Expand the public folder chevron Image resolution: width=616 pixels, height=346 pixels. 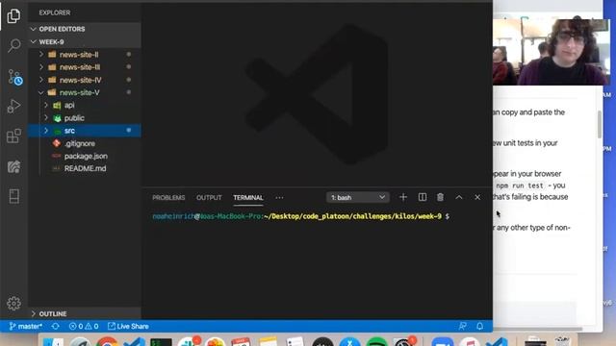click(46, 117)
